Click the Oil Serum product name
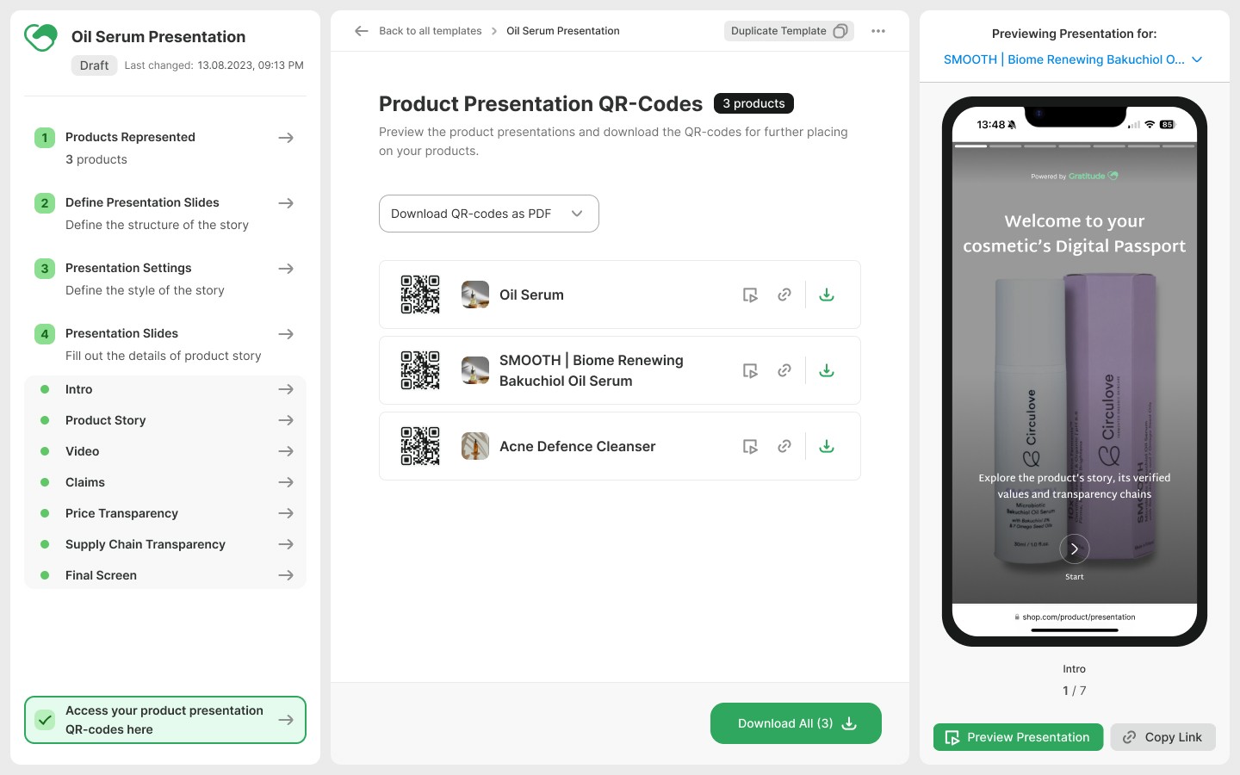Viewport: 1240px width, 775px height. click(x=531, y=294)
